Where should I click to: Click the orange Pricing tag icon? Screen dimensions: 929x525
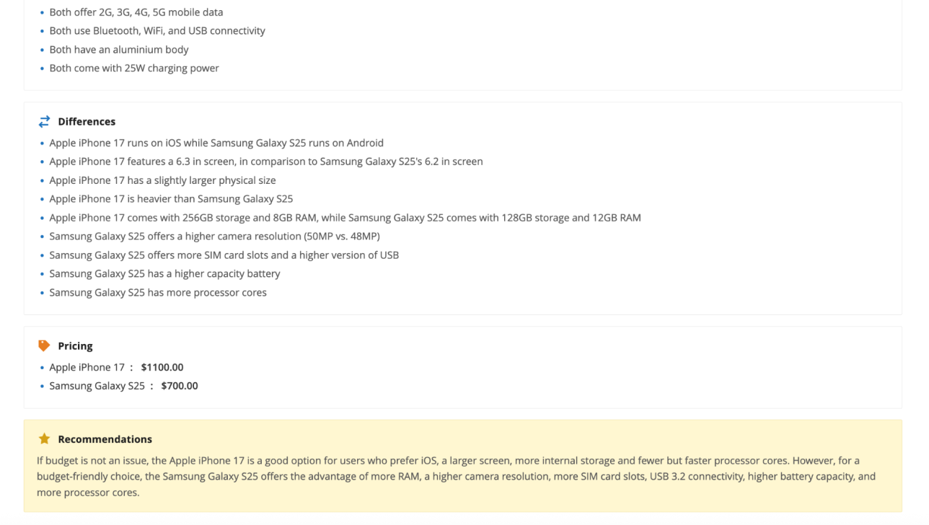(x=44, y=346)
